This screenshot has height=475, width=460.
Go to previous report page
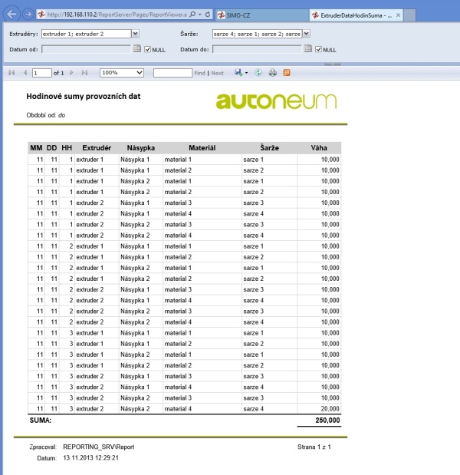pos(25,73)
